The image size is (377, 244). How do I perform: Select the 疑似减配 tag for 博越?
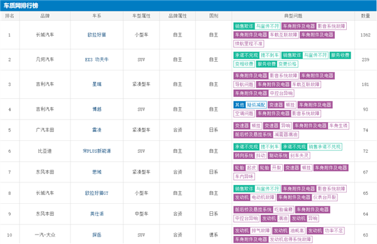pos(256,105)
